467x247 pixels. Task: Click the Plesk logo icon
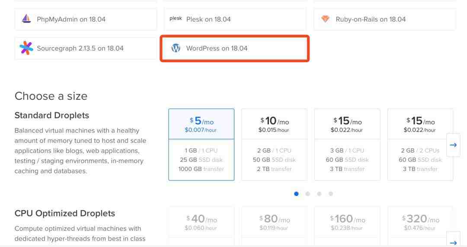pyautogui.click(x=176, y=19)
